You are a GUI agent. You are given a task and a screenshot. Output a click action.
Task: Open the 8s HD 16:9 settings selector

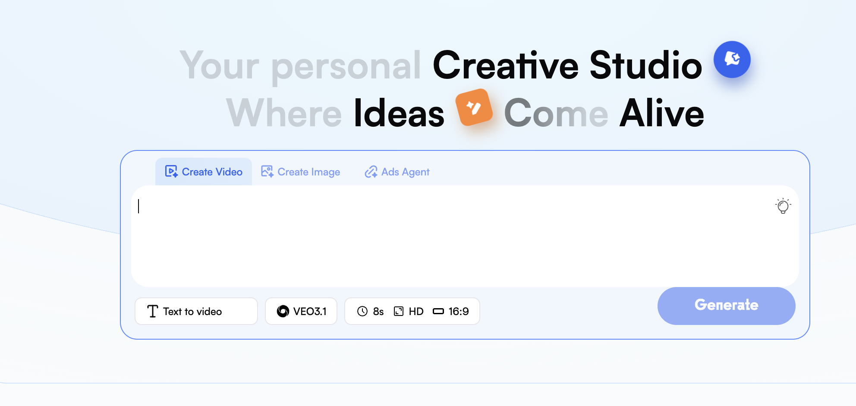[x=412, y=311]
